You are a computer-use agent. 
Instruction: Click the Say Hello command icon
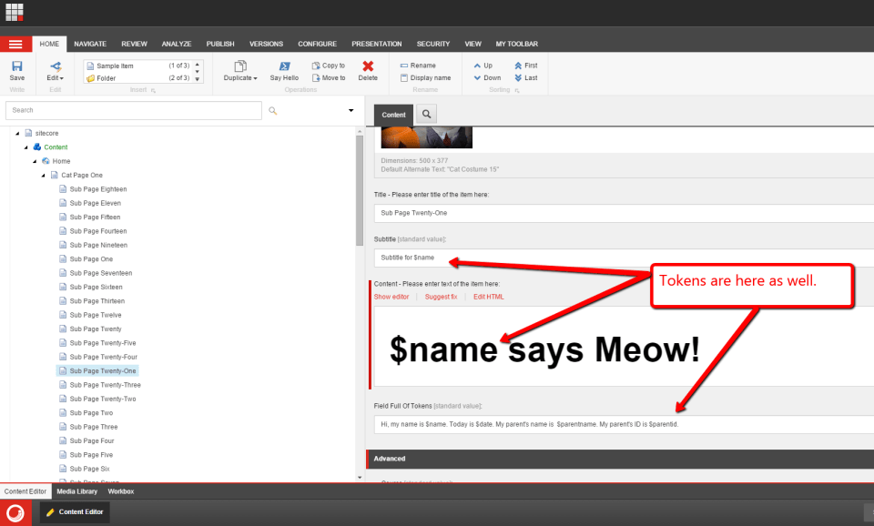pyautogui.click(x=284, y=67)
